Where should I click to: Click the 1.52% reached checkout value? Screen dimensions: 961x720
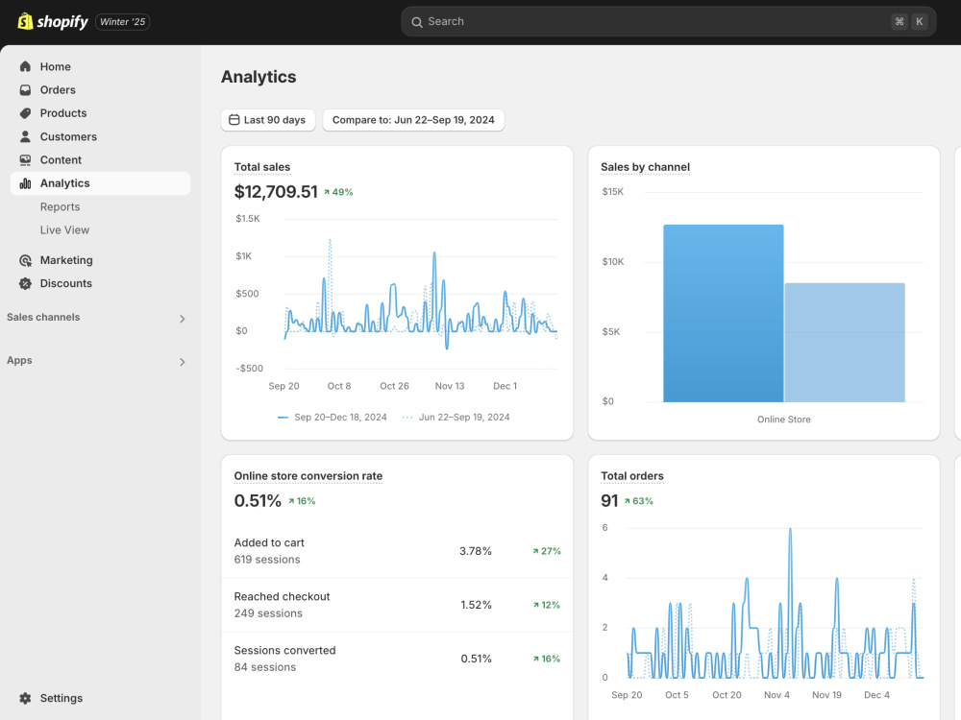point(477,605)
